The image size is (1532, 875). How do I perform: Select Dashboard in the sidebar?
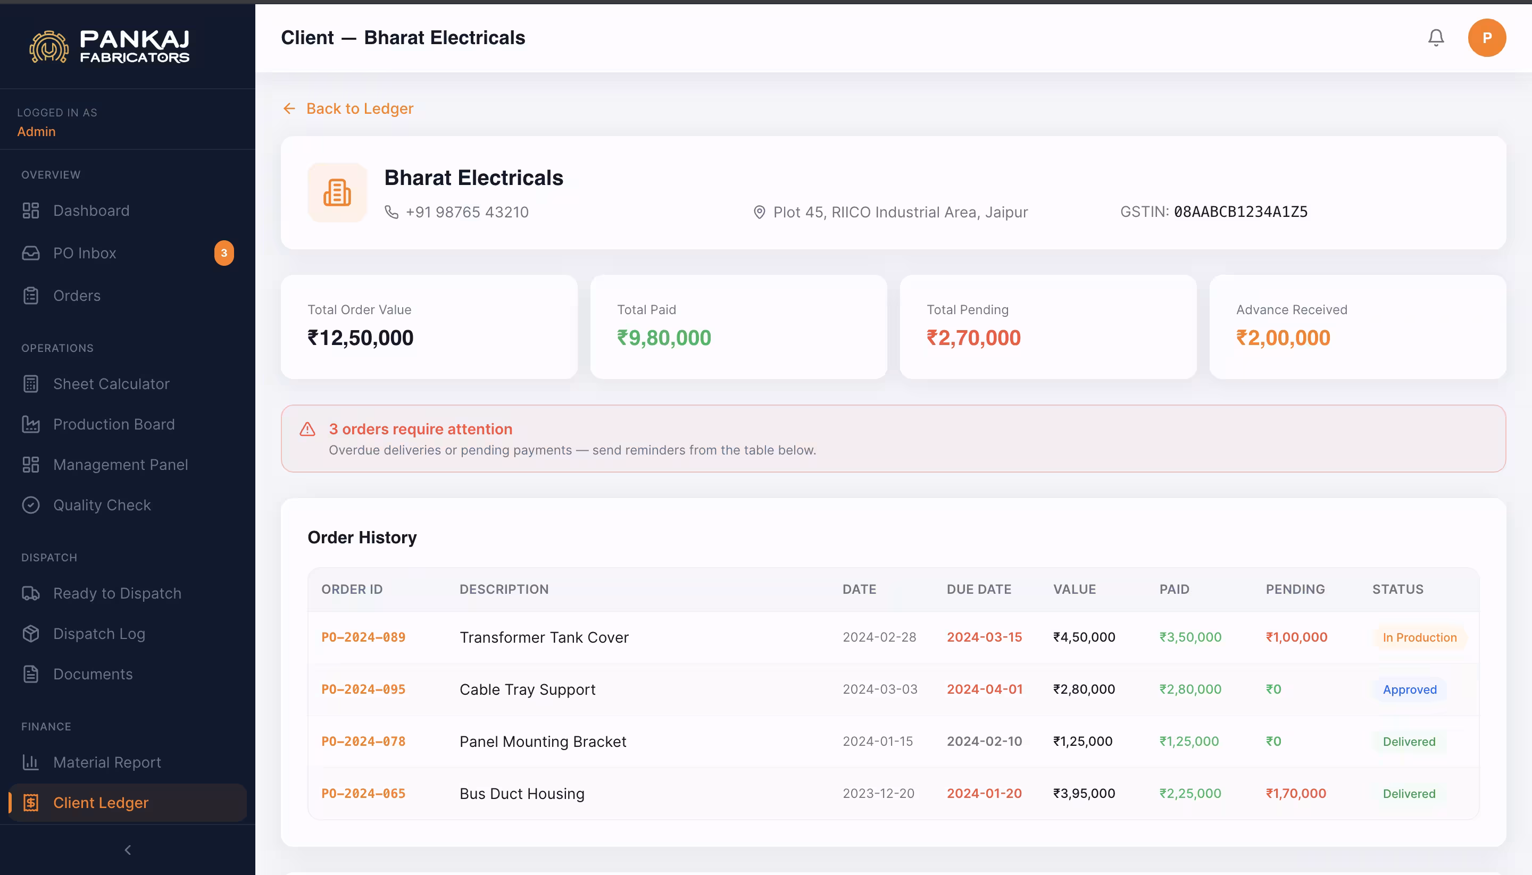click(x=91, y=211)
